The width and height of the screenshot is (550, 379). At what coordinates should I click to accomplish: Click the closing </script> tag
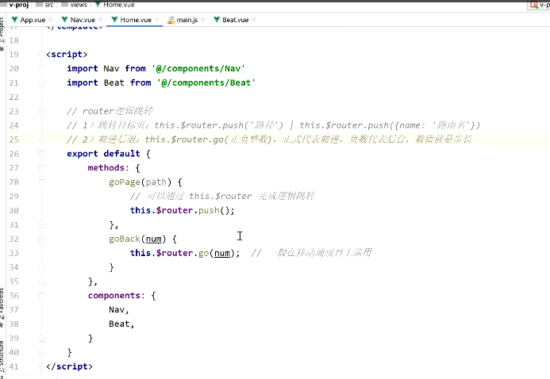(70, 366)
